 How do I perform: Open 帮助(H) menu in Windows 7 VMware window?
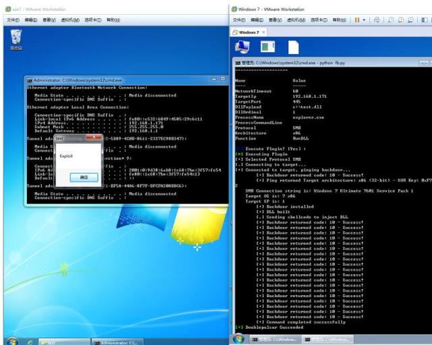[x=340, y=20]
